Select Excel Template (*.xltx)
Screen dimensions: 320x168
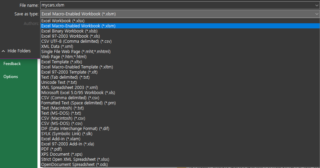coord(180,62)
